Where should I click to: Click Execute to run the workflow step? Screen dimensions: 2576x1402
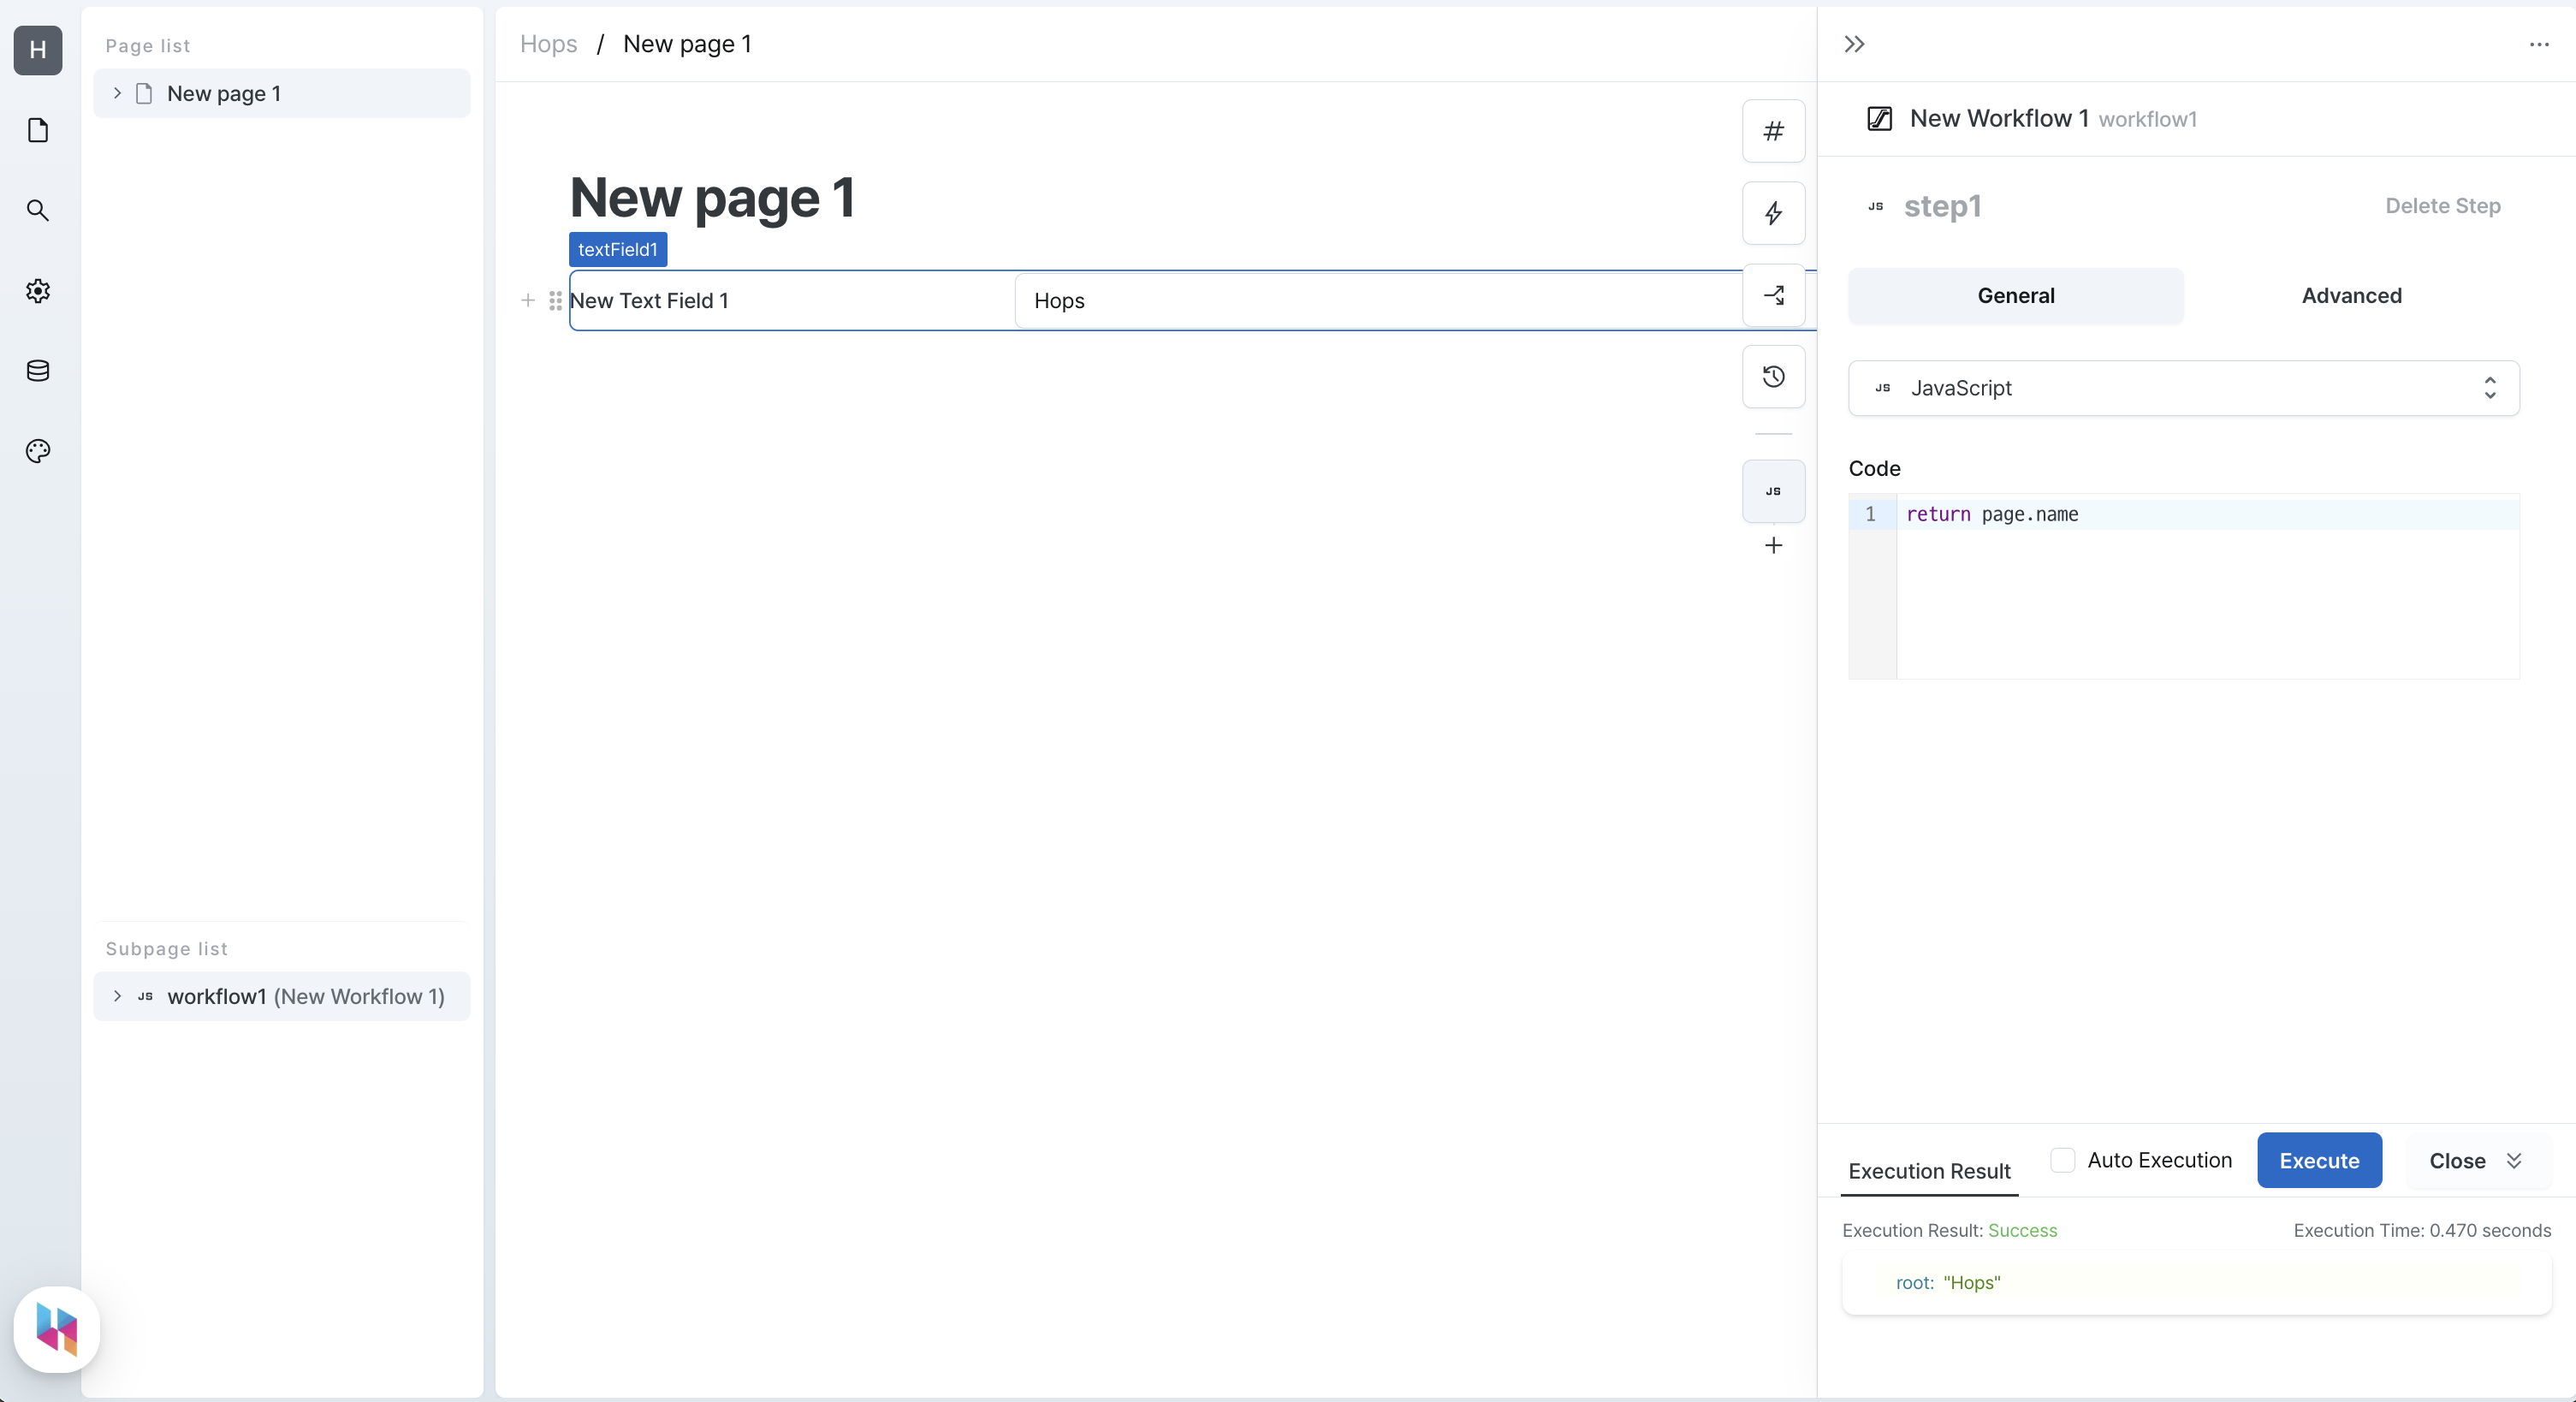tap(2321, 1161)
